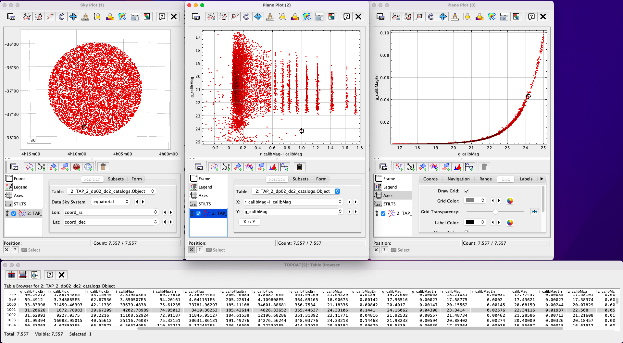This screenshot has height=343, width=623.
Task: Select the pan mode icon in Plane Plot (2)
Action: point(258,17)
